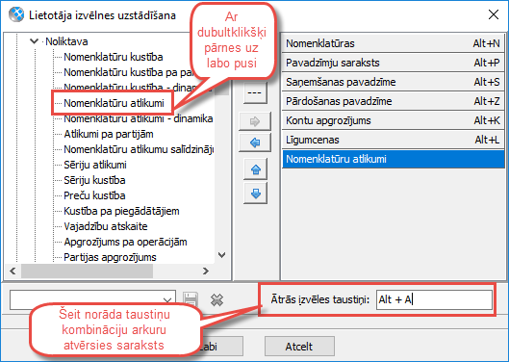Screen dimensions: 509x362
Task: Click the grey delete cross icon
Action: (216, 299)
